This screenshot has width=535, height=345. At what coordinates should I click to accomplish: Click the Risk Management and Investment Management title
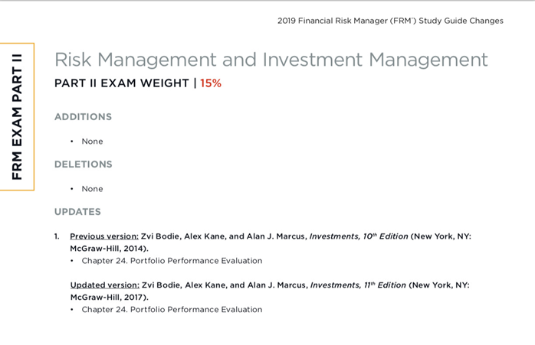[271, 60]
